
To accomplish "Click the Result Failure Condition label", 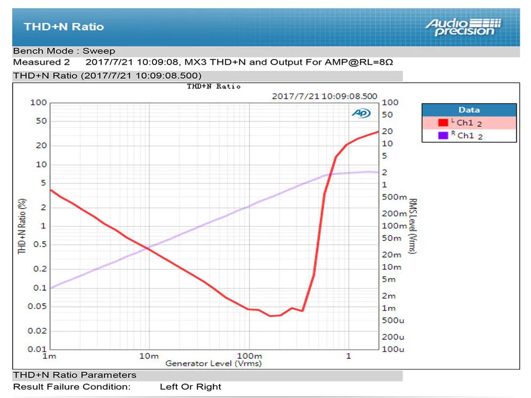I will (x=71, y=387).
